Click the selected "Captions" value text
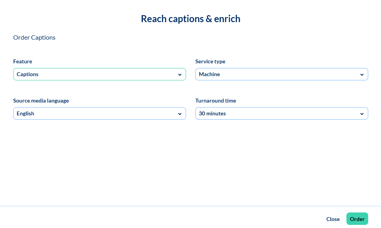The width and height of the screenshot is (381, 228). 28,74
